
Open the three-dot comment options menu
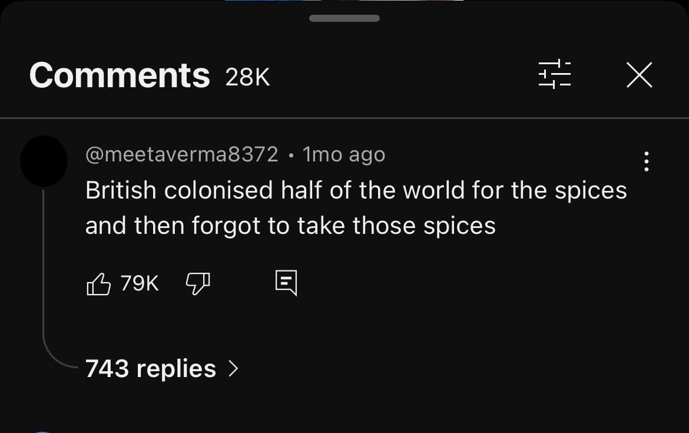[x=647, y=161]
